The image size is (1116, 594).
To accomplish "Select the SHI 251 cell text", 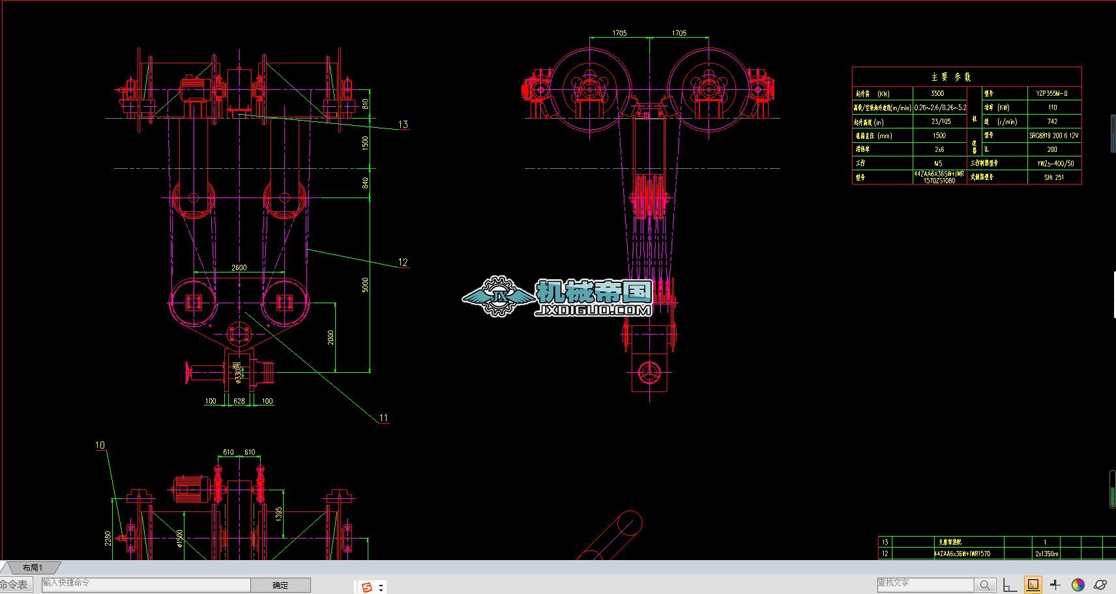I will [x=1054, y=177].
